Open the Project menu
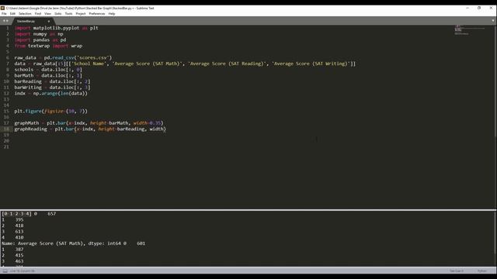Image resolution: width=497 pixels, height=279 pixels. pos(81,14)
